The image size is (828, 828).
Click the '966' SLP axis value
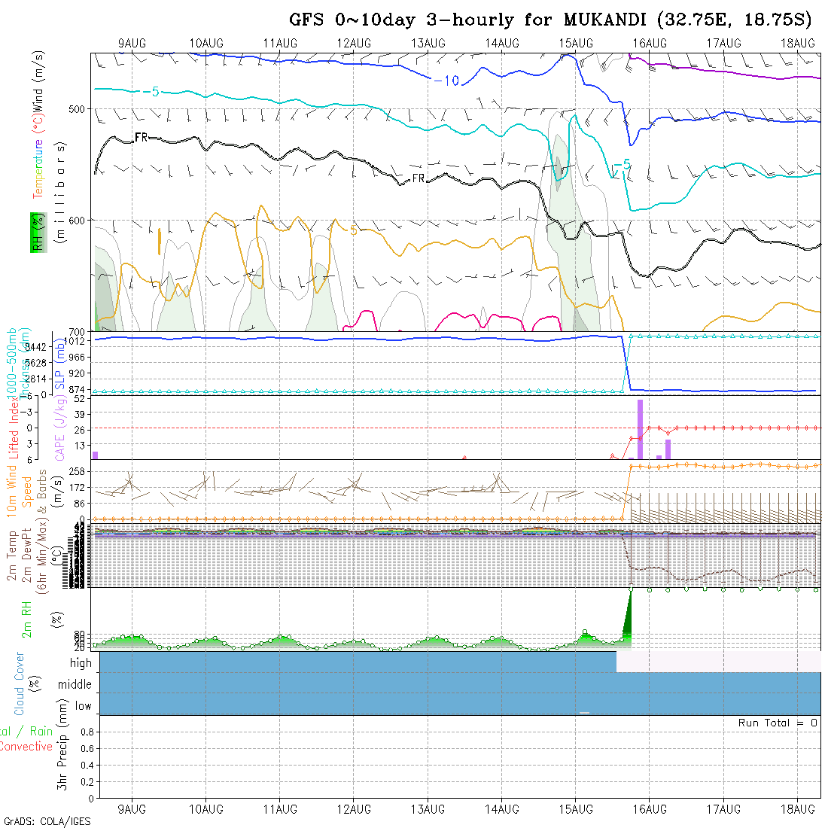click(x=77, y=358)
